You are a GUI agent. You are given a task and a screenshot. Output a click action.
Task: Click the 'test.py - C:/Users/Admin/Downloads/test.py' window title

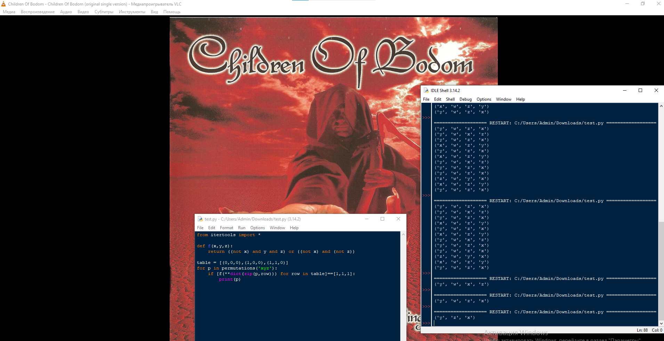(x=252, y=219)
